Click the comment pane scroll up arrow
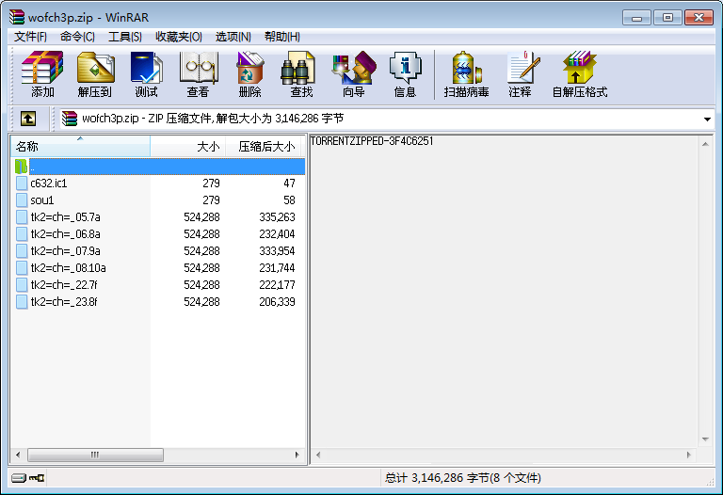 click(705, 144)
